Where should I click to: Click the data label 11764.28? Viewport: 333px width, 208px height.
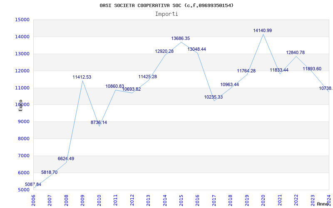246,71
